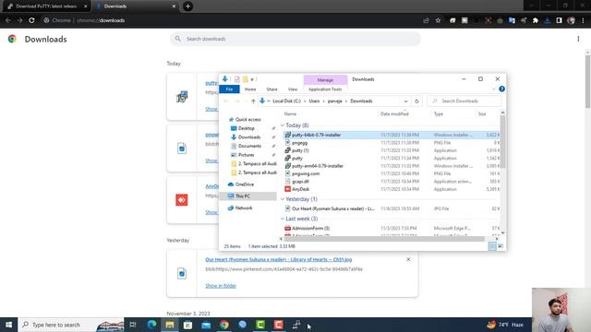Open a new Chrome tab
The image size is (591, 332).
(x=187, y=6)
